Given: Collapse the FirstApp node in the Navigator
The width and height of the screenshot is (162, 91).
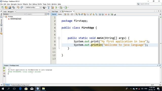Looking at the screenshot, I should pyautogui.click(x=4, y=17).
